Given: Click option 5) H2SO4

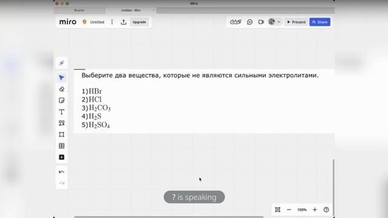Looking at the screenshot, I should (x=96, y=125).
